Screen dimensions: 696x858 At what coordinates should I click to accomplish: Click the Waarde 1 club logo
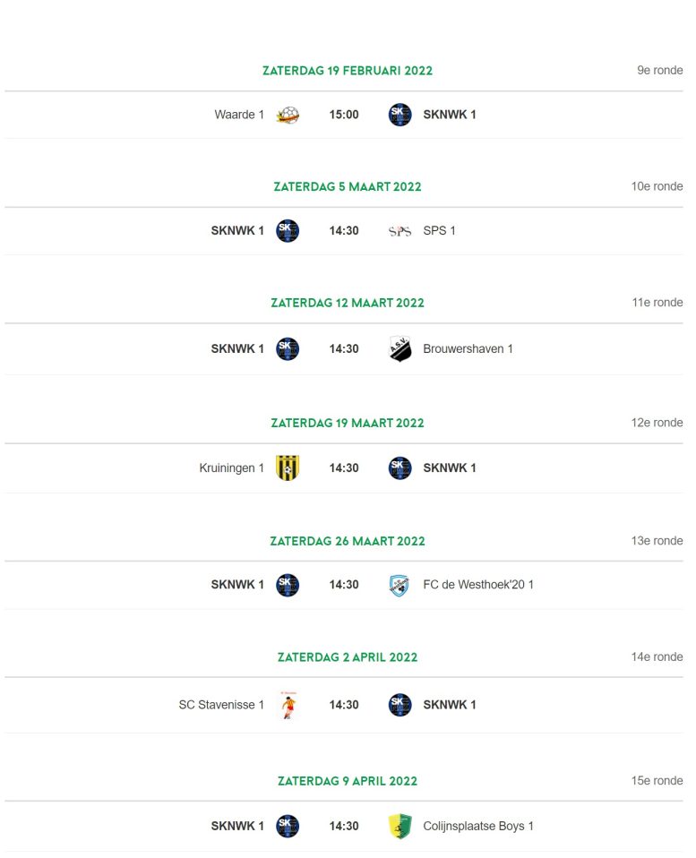tap(288, 115)
